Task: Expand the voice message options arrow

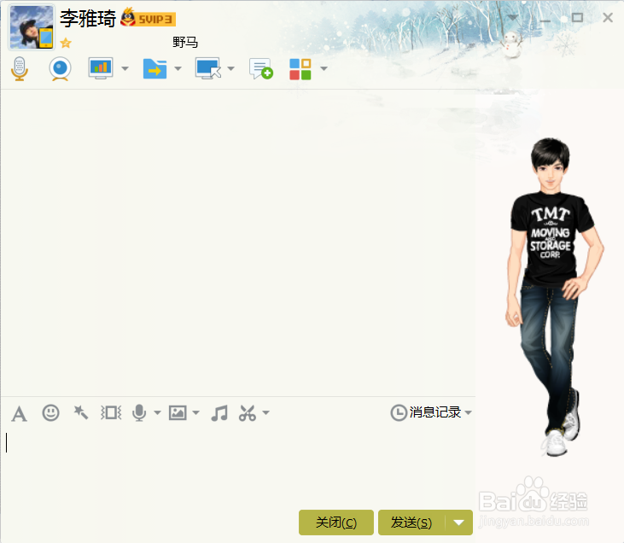Action: point(157,413)
